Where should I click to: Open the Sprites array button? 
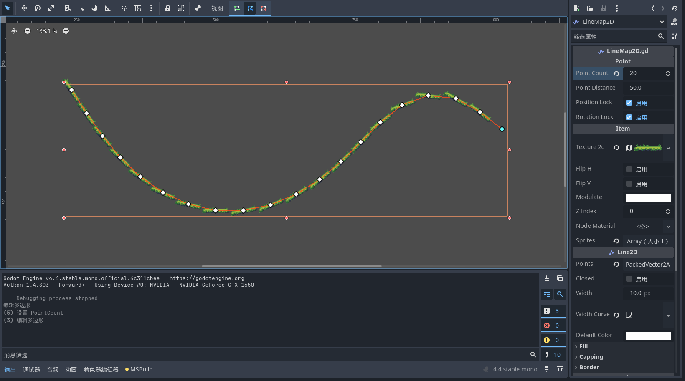[x=648, y=241]
